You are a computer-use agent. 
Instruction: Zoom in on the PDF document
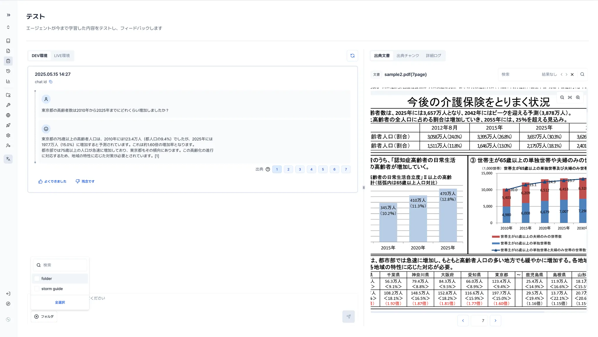[x=578, y=98]
